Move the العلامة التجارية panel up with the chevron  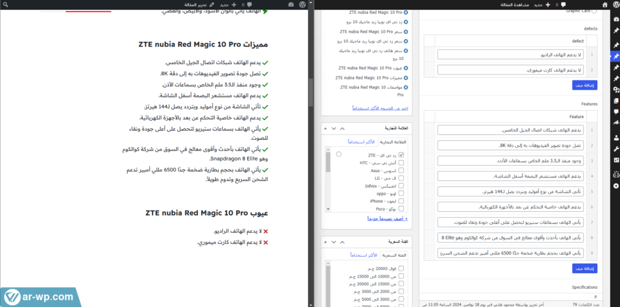click(343, 128)
